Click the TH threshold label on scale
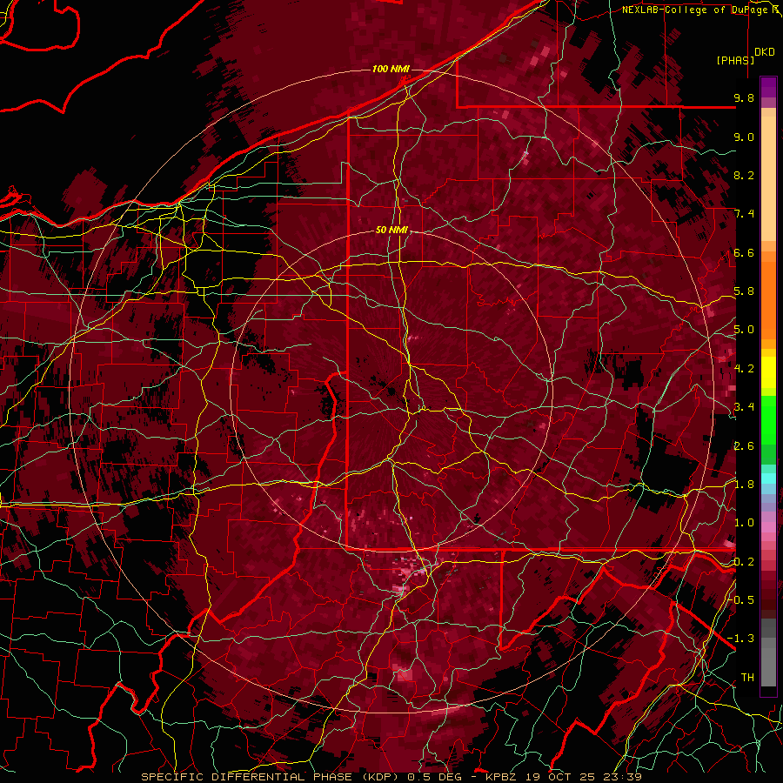This screenshot has height=783, width=783. [x=747, y=678]
